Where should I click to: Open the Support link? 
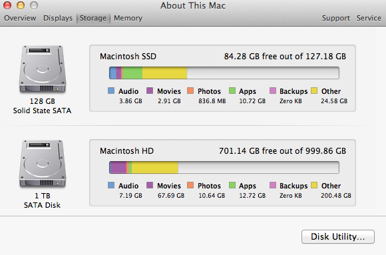point(336,18)
